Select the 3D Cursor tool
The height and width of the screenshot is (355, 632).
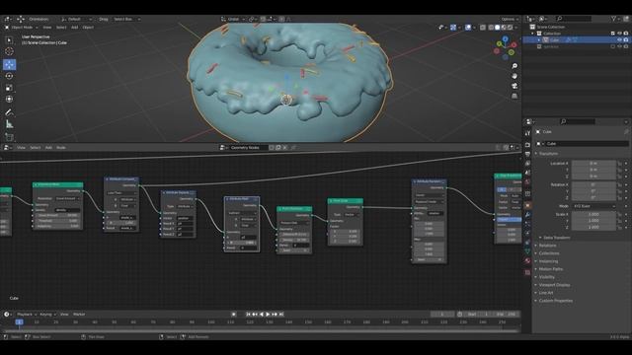point(9,51)
